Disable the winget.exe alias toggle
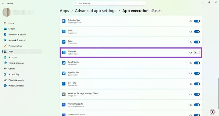Viewport: 219px width, 116px height. pos(197,94)
